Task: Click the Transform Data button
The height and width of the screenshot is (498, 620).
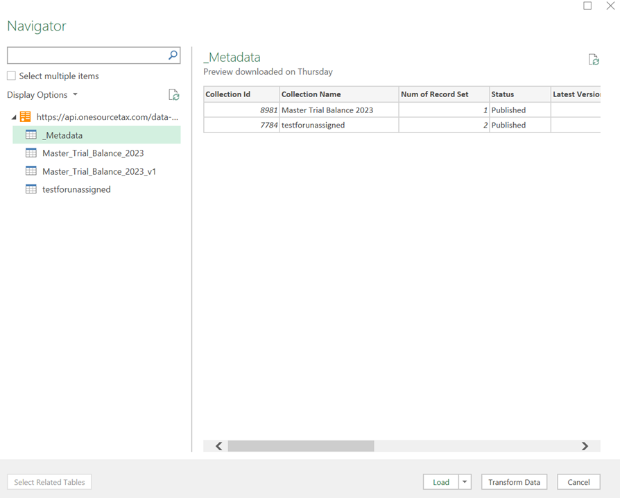Action: point(514,482)
